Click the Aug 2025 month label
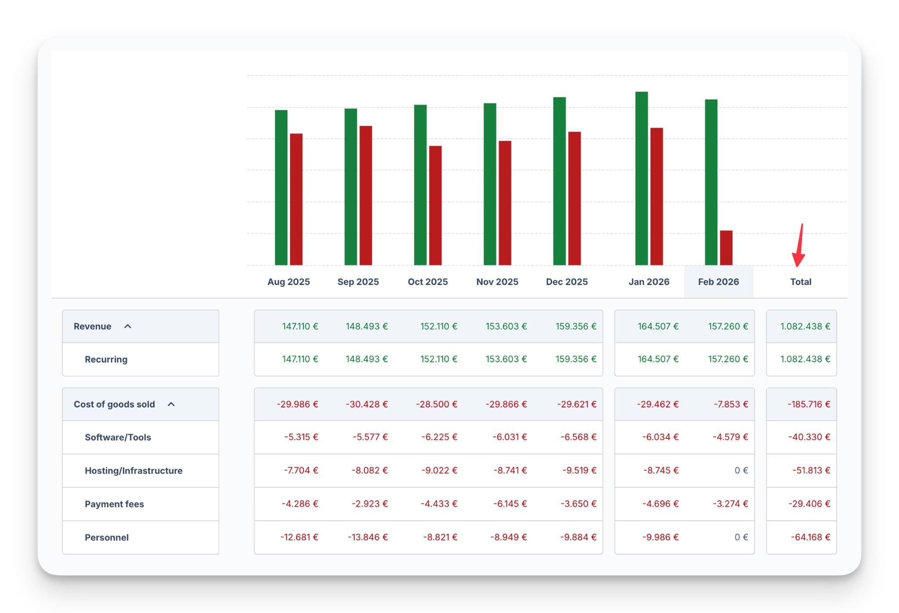 [288, 282]
